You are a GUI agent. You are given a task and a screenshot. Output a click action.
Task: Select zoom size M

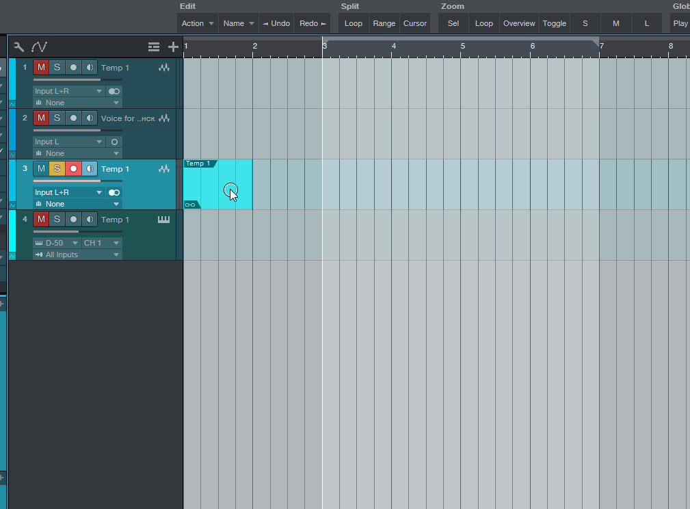[x=616, y=23]
